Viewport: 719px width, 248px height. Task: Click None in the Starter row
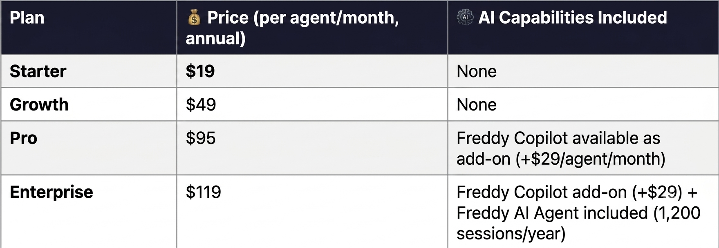point(477,71)
